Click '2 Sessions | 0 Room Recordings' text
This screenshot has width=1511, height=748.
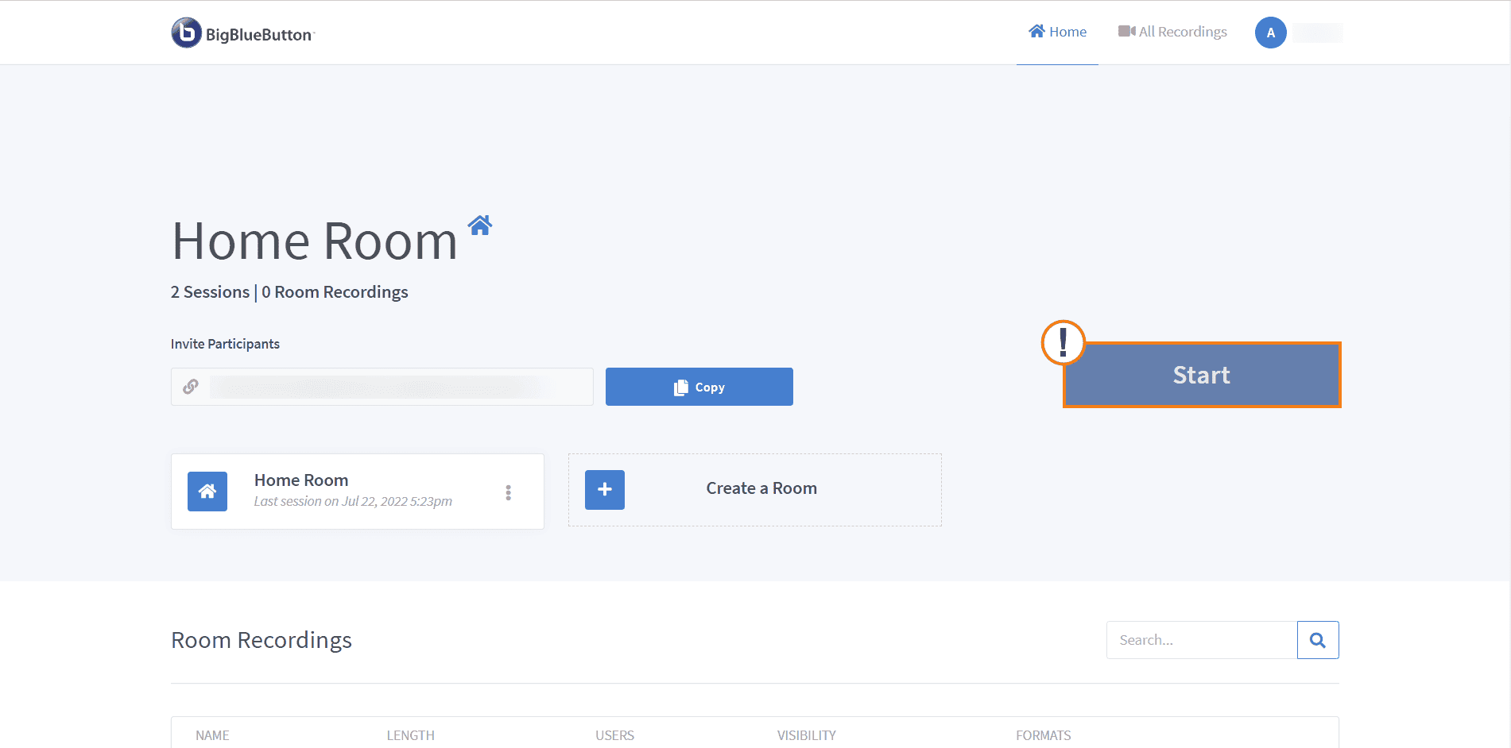click(289, 292)
